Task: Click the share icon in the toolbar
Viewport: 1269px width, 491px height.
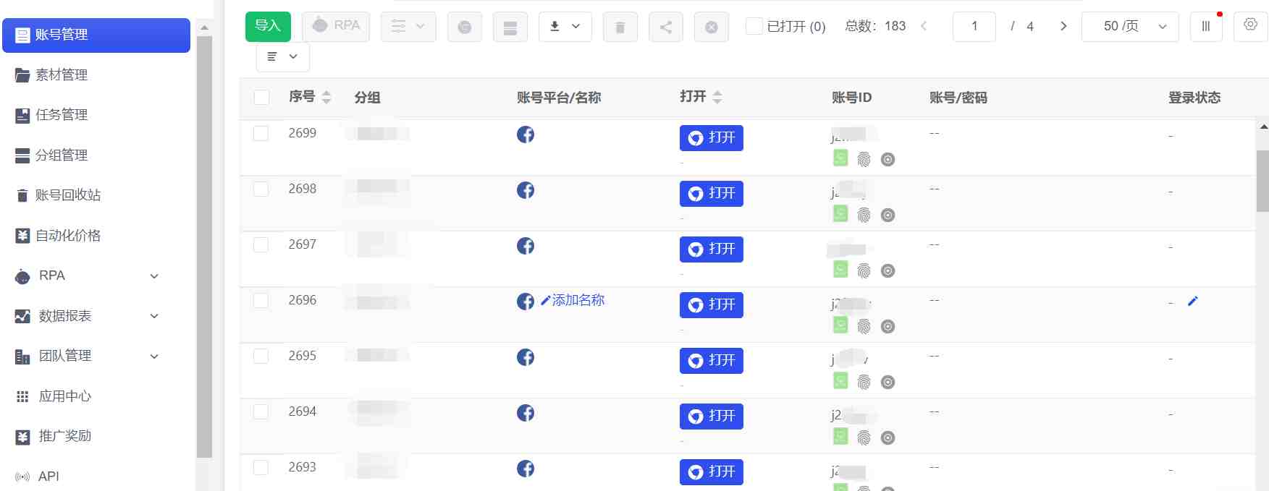Action: (666, 27)
